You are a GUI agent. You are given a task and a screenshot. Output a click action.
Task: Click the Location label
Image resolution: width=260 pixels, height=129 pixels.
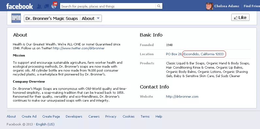(147, 54)
